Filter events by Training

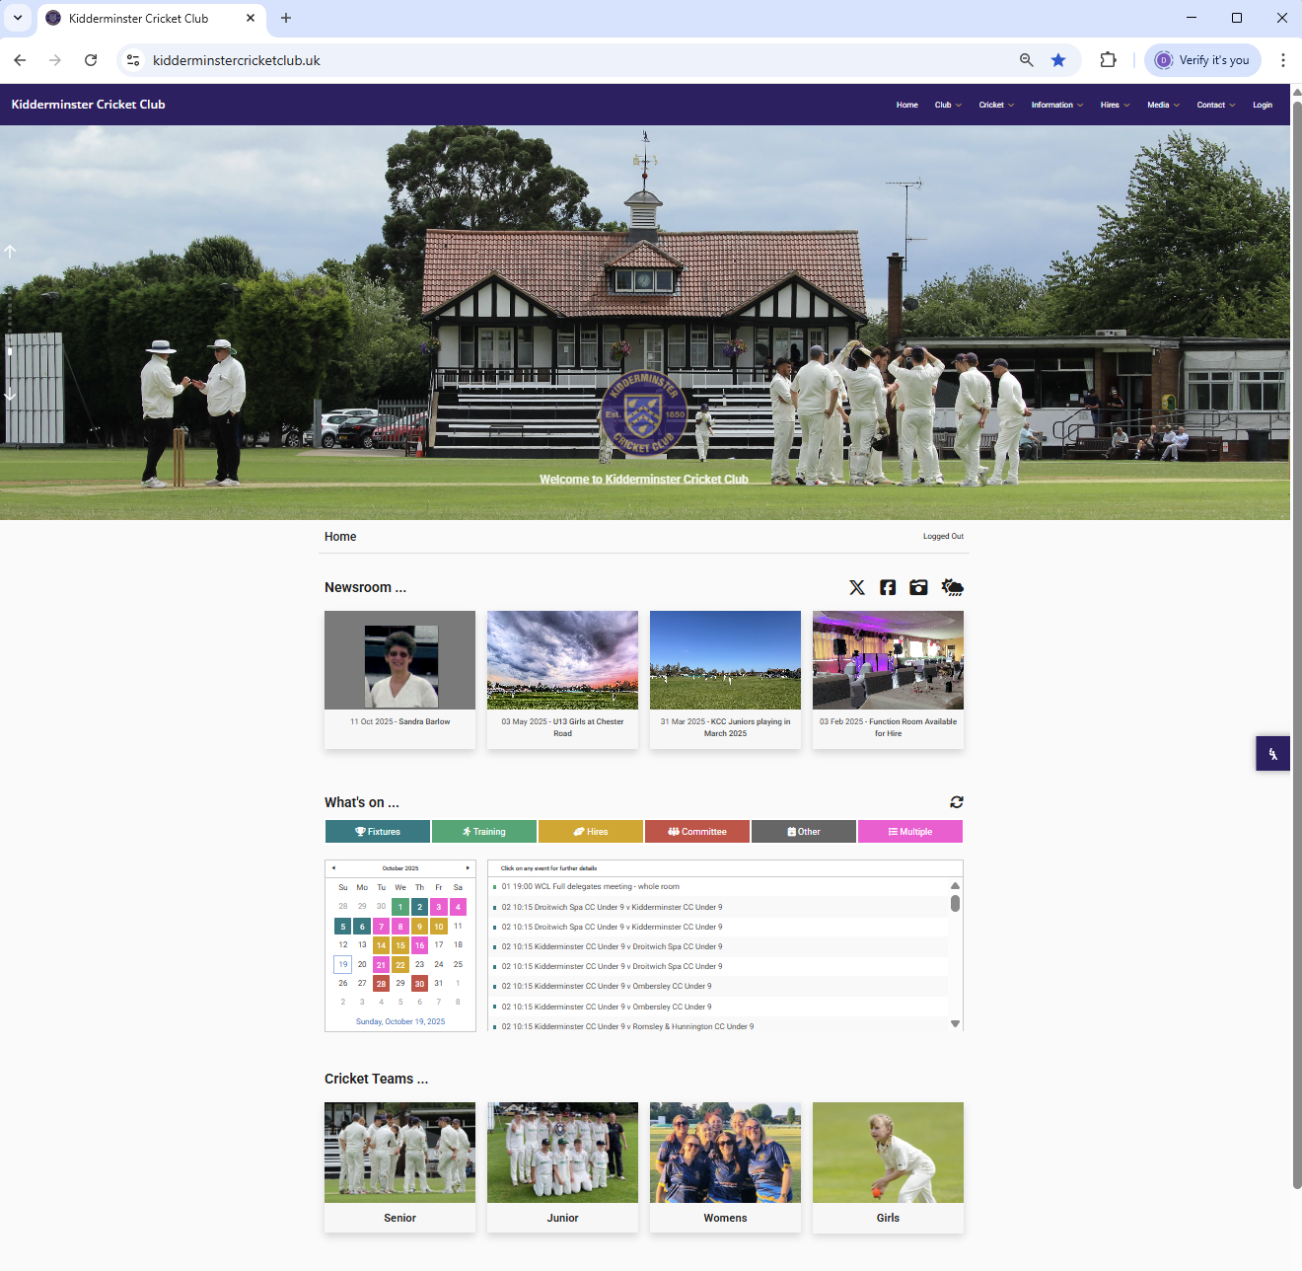[483, 831]
